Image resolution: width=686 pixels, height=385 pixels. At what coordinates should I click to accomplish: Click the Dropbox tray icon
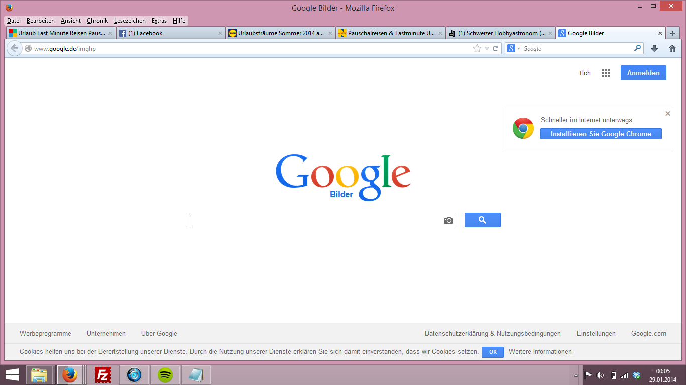pos(637,375)
